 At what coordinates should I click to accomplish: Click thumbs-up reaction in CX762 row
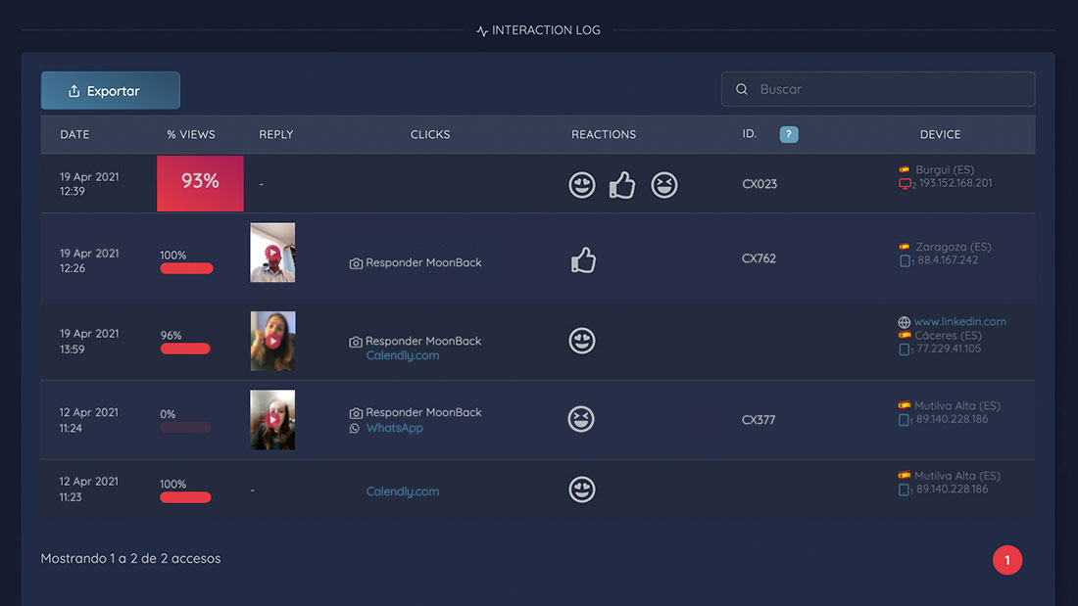(x=583, y=260)
